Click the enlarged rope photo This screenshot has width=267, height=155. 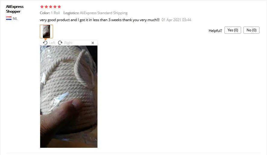tap(69, 96)
